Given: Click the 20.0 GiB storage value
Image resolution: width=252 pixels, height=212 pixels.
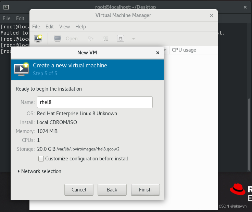Looking at the screenshot, I should point(46,149).
